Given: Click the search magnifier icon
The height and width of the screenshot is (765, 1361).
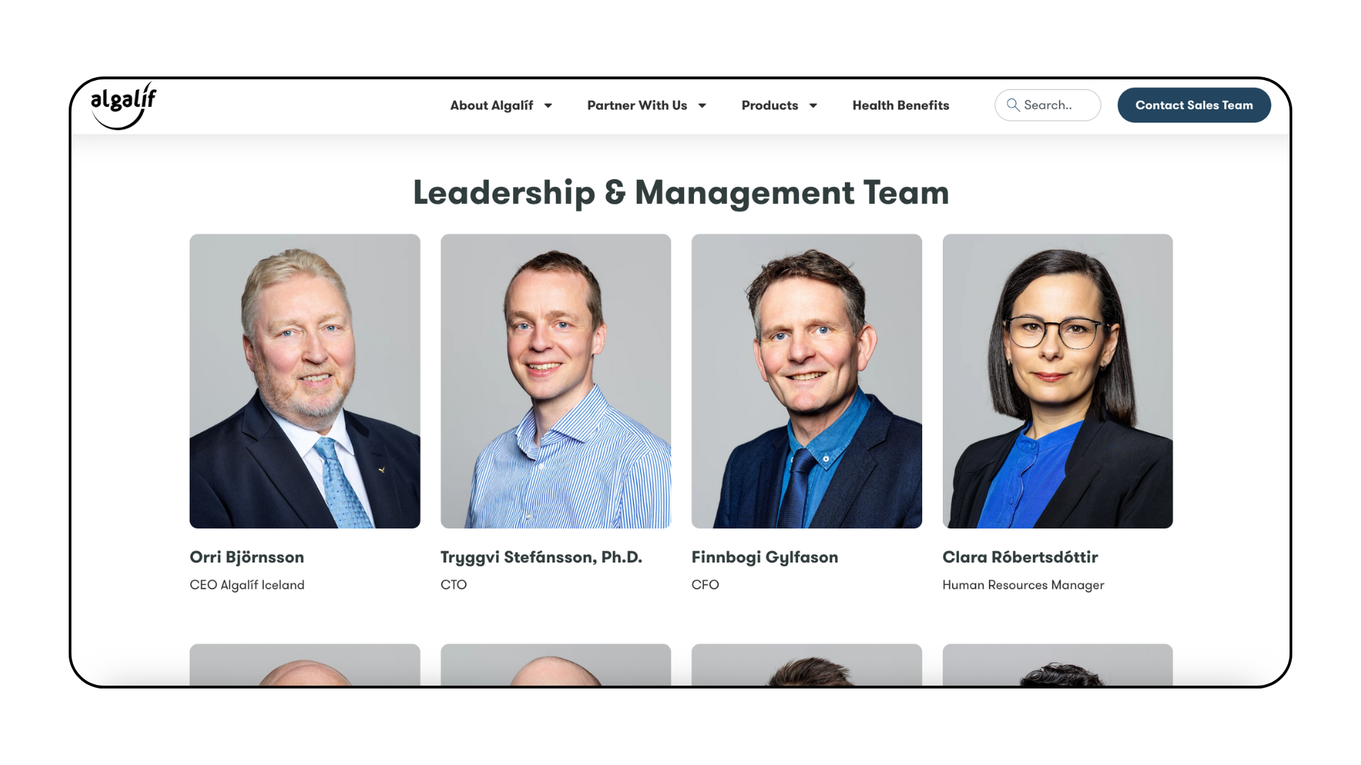Looking at the screenshot, I should tap(1013, 105).
